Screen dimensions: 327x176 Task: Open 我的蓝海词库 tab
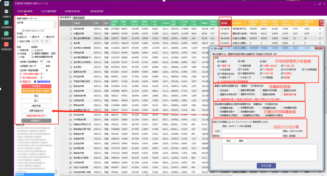[x=97, y=11]
